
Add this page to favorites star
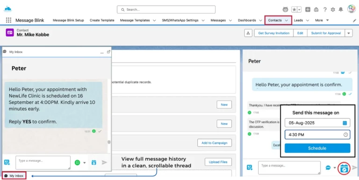[294, 9]
